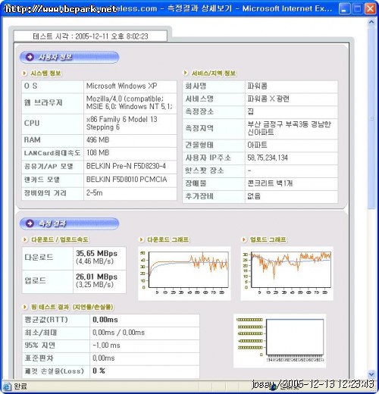Open the download speed graph image
The height and width of the screenshot is (394, 379).
(x=184, y=274)
